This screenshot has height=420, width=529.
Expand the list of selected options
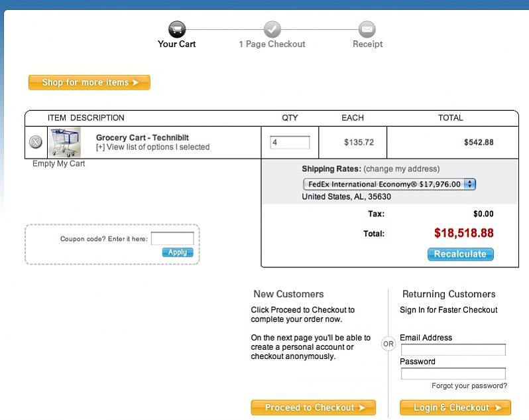click(x=152, y=147)
